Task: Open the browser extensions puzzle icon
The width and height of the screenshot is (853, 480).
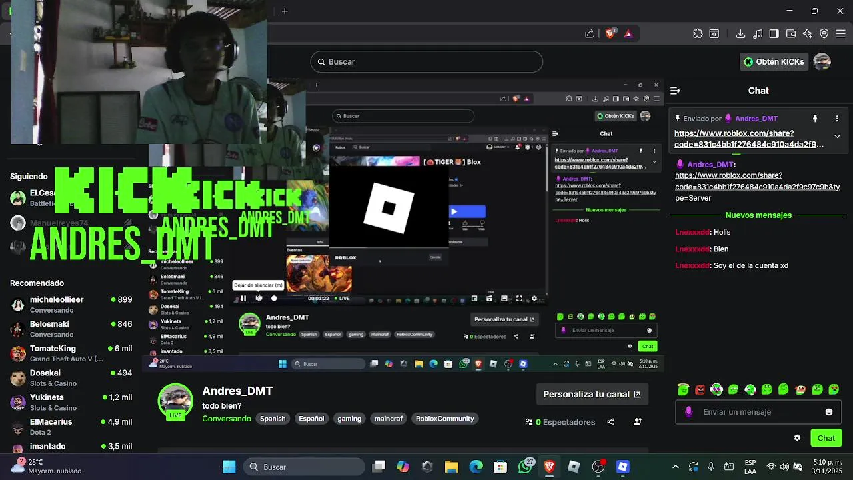Action: click(x=698, y=33)
